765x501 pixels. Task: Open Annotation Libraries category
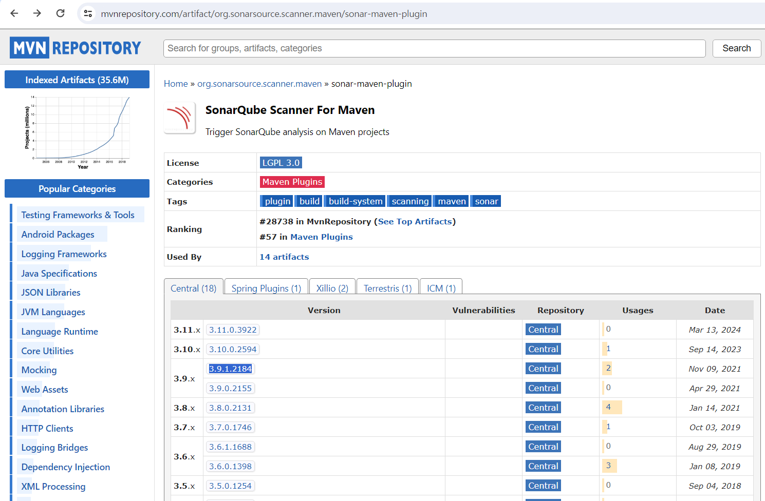(63, 409)
